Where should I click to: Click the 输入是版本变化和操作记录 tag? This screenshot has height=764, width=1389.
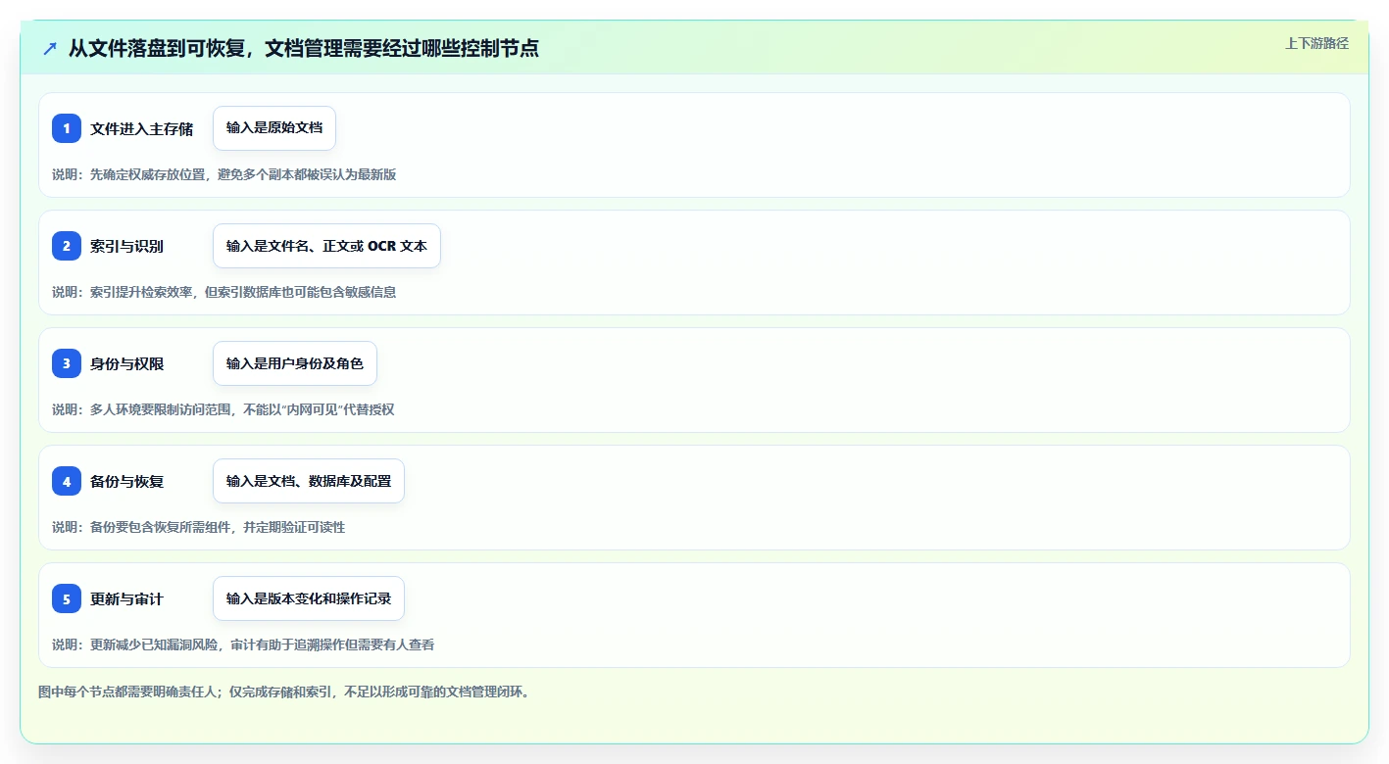(x=309, y=598)
